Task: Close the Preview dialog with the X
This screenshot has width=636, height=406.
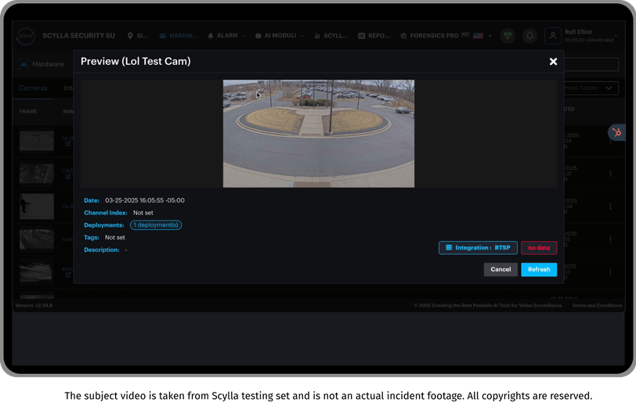Action: [x=553, y=62]
